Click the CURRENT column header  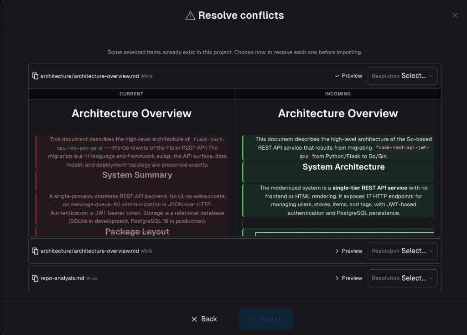131,94
